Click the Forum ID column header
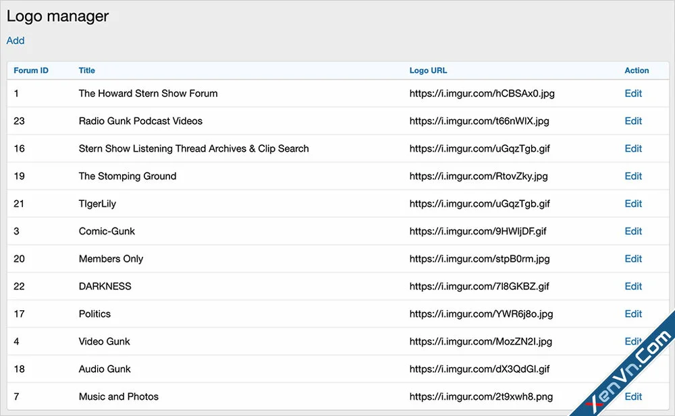675x416 pixels. [30, 70]
